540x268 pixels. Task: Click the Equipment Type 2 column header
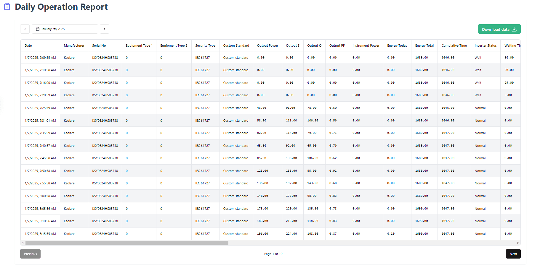pyautogui.click(x=174, y=46)
